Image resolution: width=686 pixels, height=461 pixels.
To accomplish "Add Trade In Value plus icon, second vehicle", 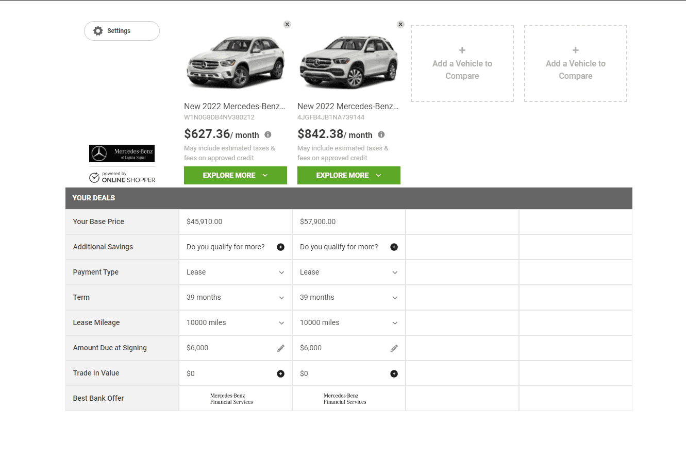I will [x=394, y=373].
